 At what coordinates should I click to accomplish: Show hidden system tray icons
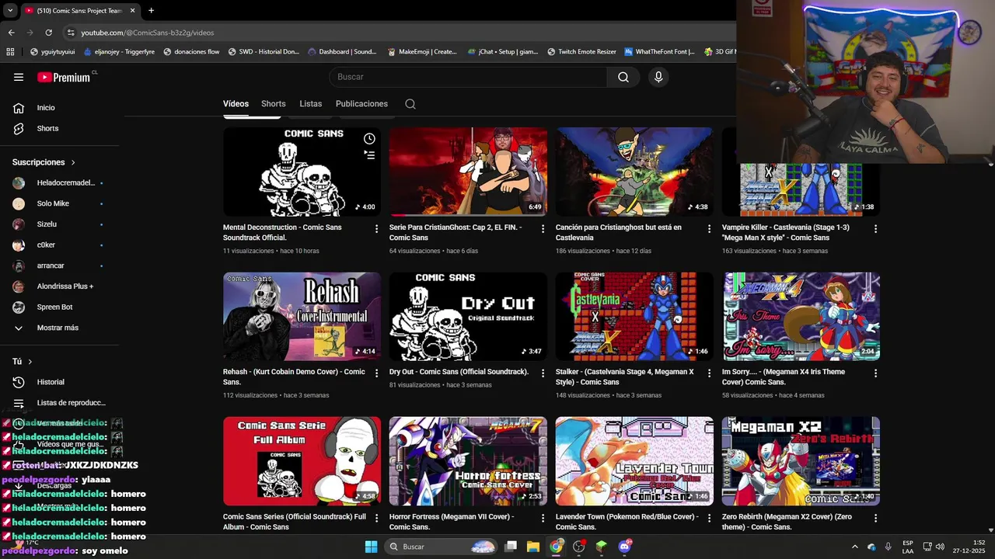tap(855, 547)
